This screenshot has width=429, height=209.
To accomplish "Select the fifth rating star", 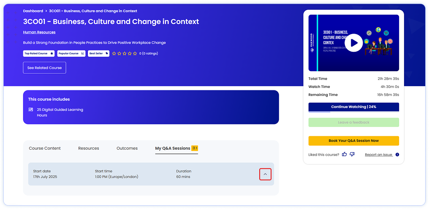I will click(135, 53).
